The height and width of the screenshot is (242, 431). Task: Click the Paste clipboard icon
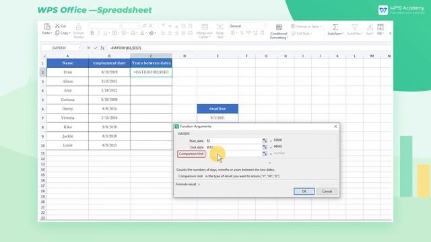[x=47, y=26]
